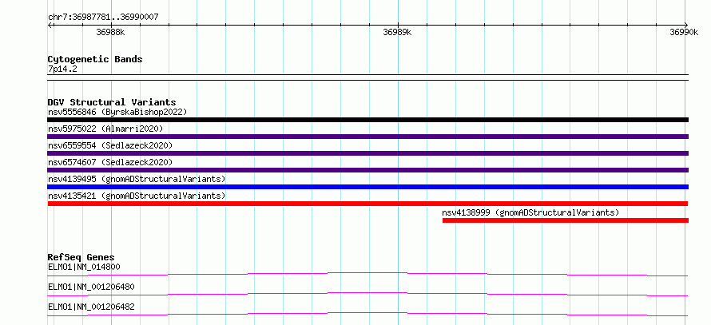The height and width of the screenshot is (325, 711).
Task: Click the left arrow end of ruler
Action: [50, 25]
